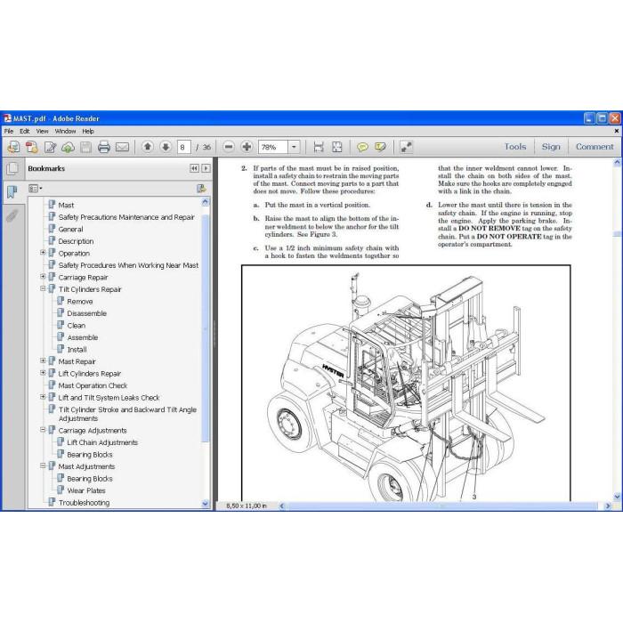Open the Edit menu

click(x=25, y=131)
